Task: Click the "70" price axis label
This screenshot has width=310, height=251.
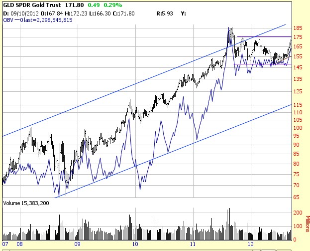Action: point(296,185)
